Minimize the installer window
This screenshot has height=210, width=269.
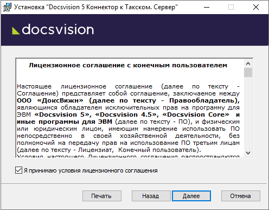click(207, 7)
